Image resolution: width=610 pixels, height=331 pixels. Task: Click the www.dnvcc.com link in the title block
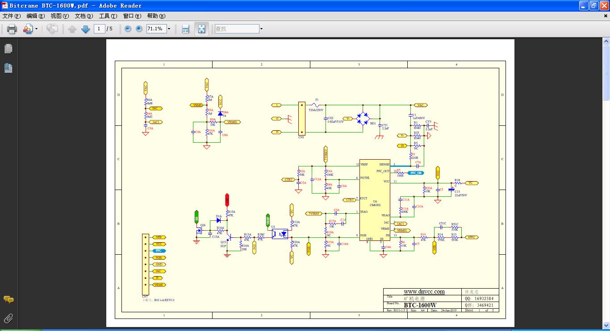coord(424,292)
